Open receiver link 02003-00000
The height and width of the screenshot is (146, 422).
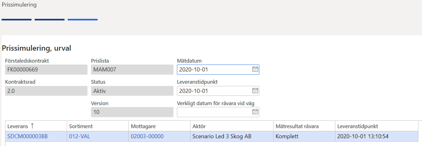[147, 136]
